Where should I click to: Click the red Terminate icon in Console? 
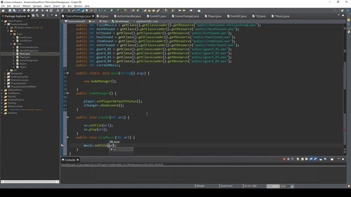[284, 159]
